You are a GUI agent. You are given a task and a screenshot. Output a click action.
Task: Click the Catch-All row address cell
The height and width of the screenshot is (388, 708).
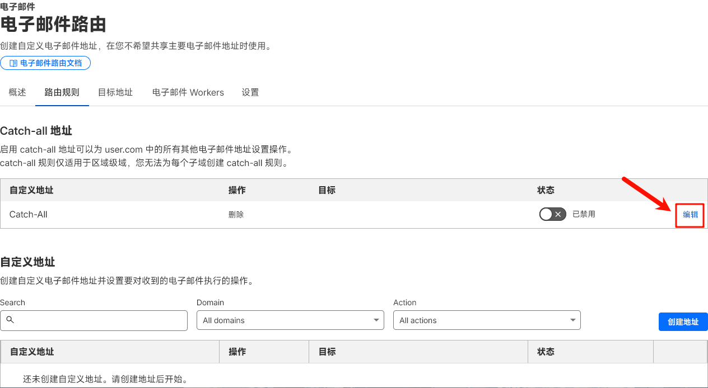[x=29, y=214]
